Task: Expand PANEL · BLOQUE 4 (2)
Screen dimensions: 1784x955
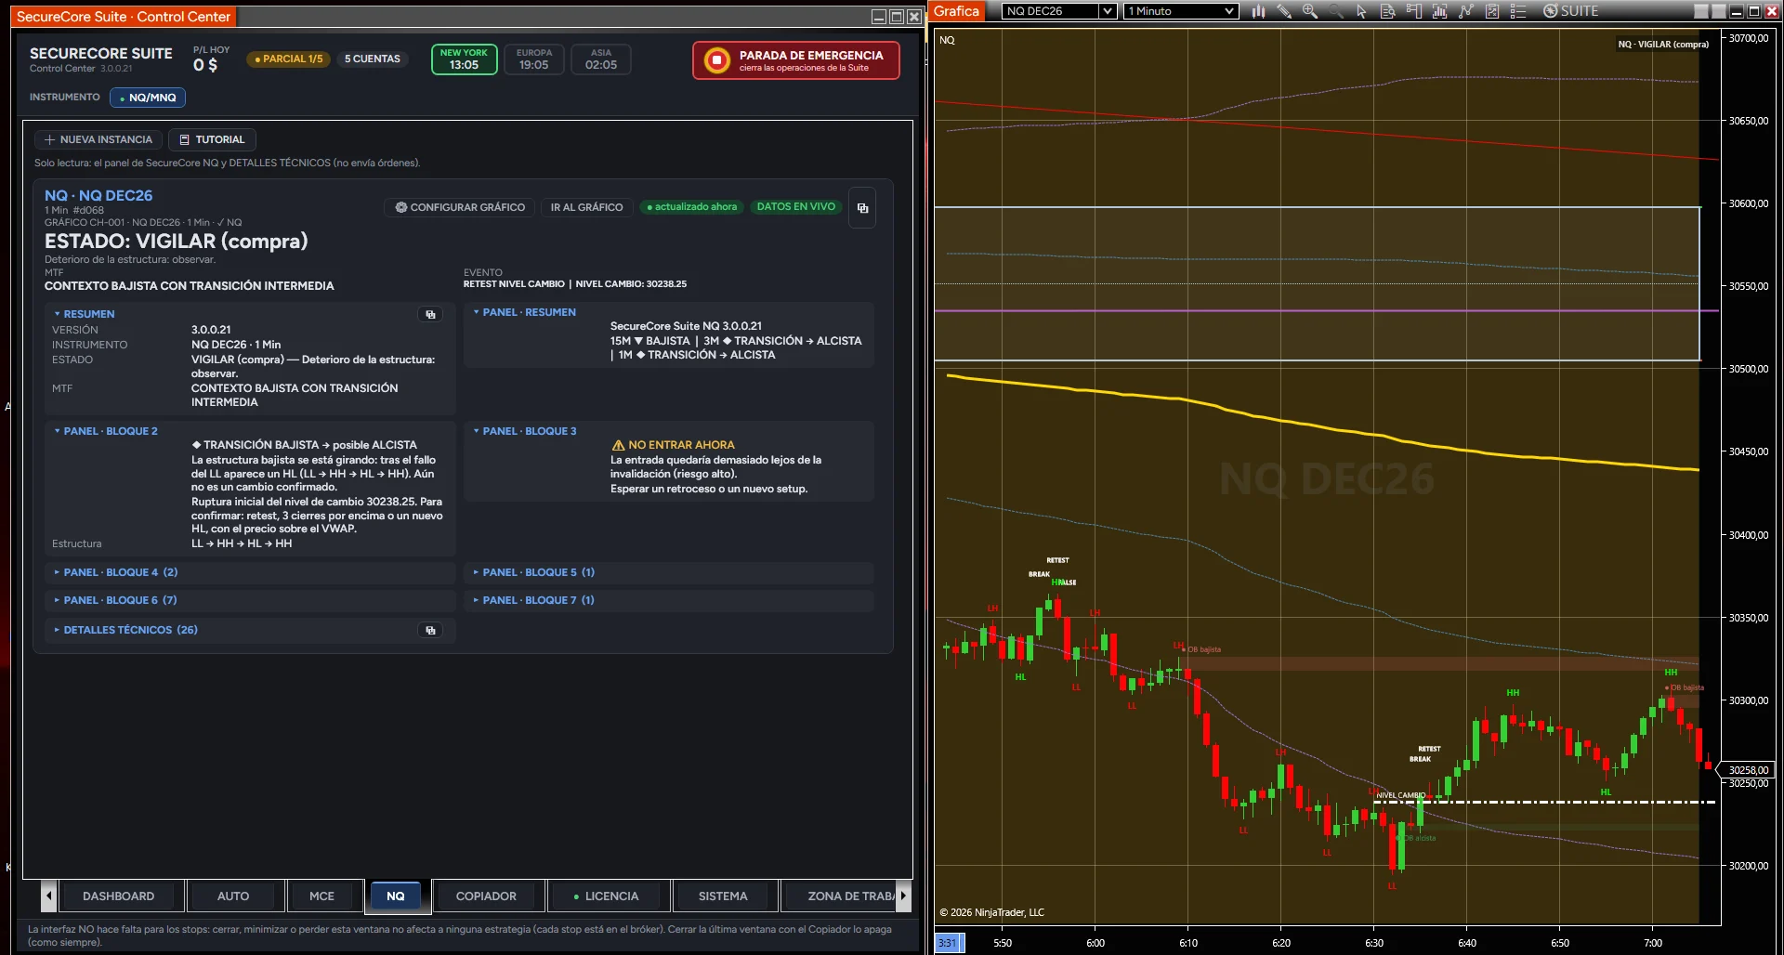Action: point(116,572)
